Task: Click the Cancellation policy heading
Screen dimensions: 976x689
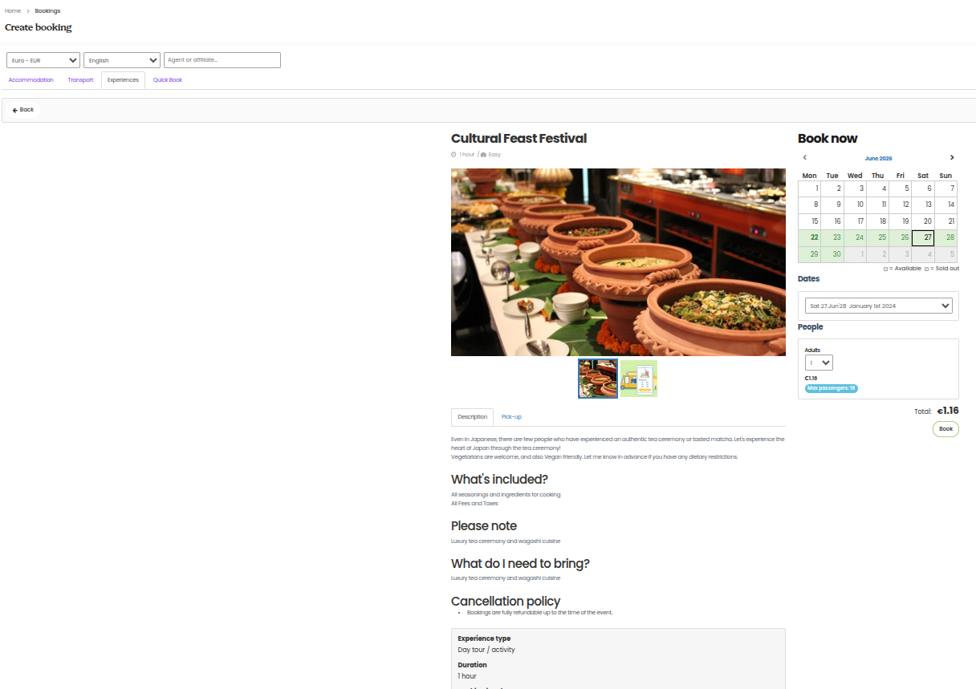Action: tap(506, 602)
